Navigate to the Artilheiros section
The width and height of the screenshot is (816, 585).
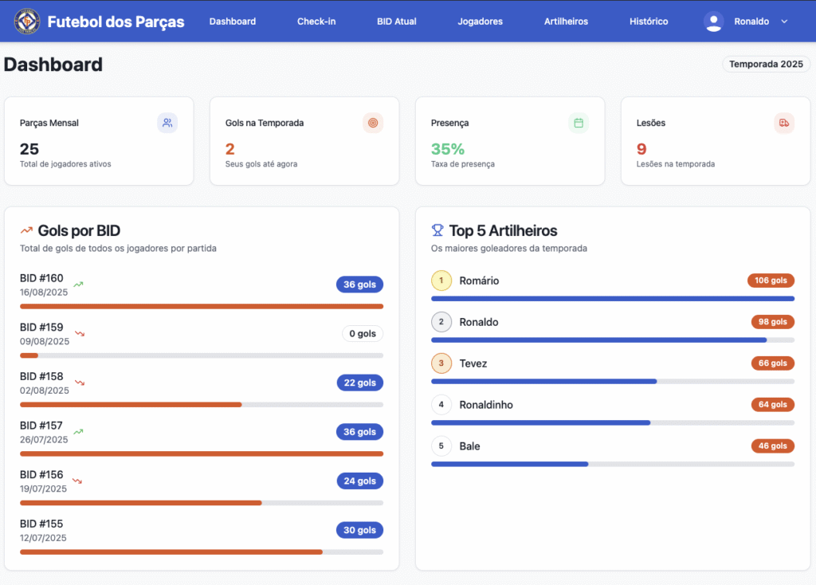point(566,22)
